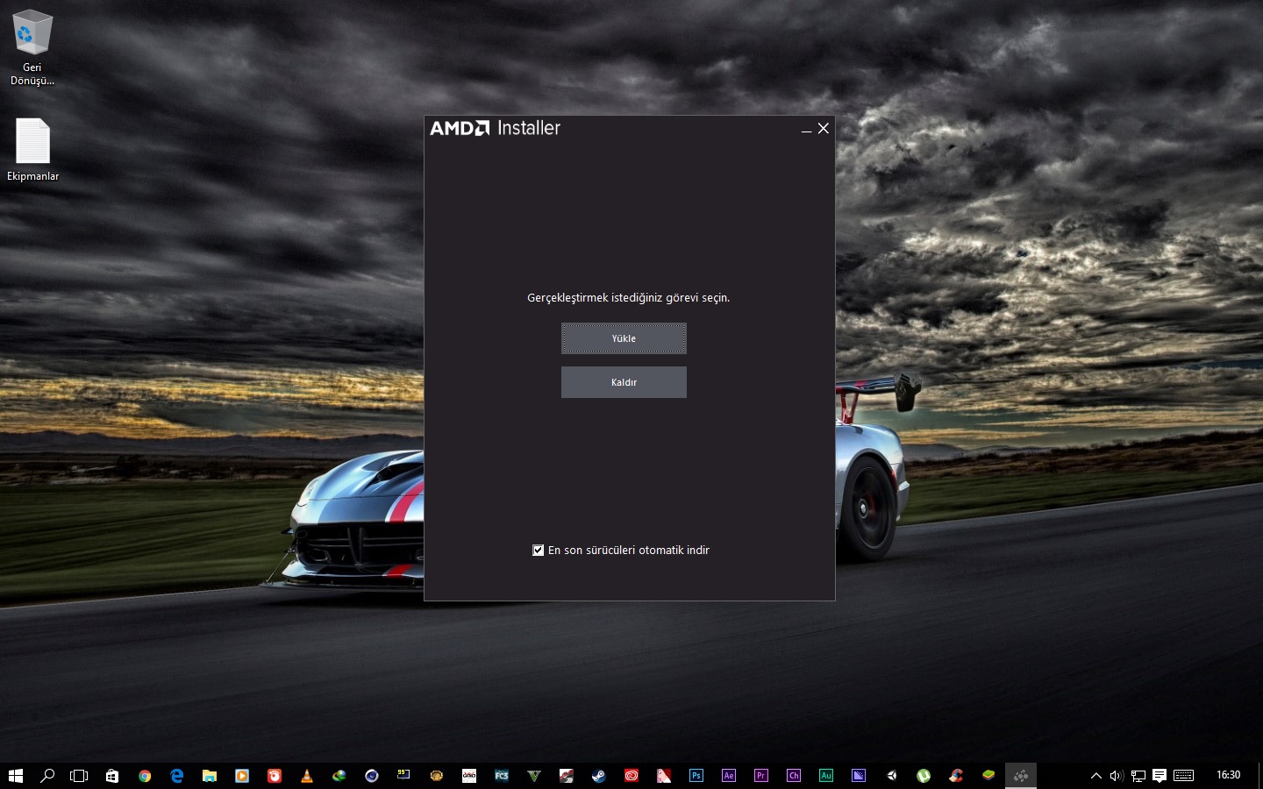Launch Far Cry 3 from the taskbar
This screenshot has width=1263, height=789.
click(x=502, y=776)
